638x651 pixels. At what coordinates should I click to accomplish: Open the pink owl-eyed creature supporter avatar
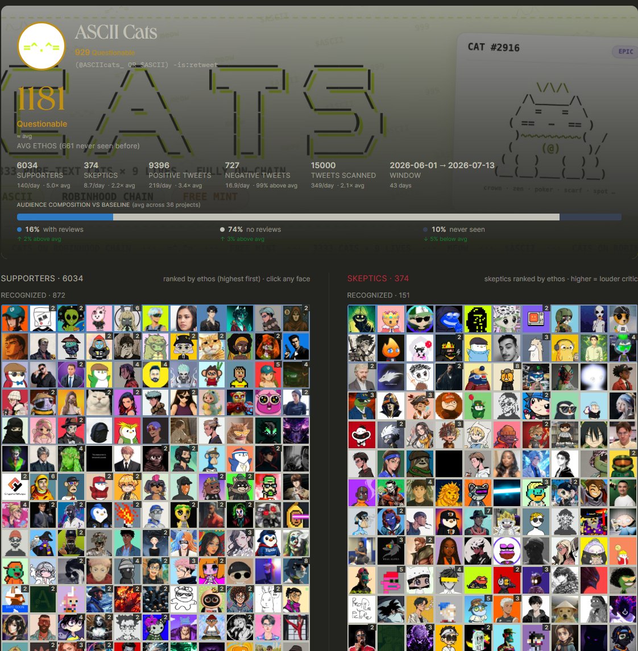(268, 402)
